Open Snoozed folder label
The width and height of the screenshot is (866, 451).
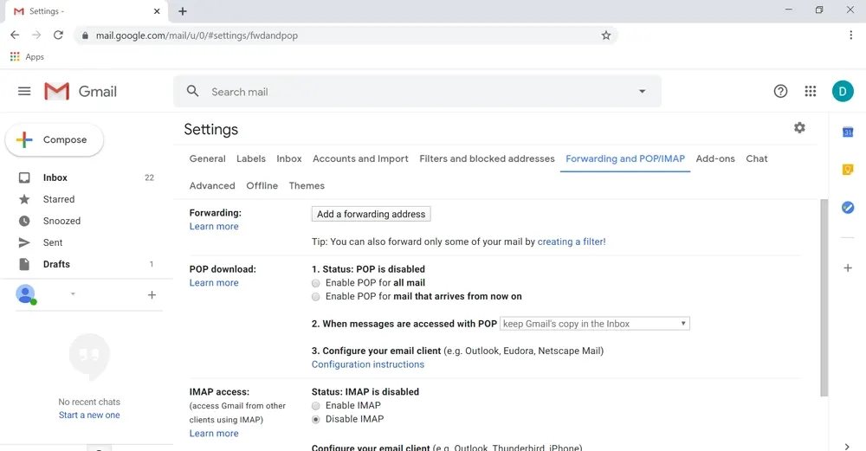pyautogui.click(x=61, y=221)
